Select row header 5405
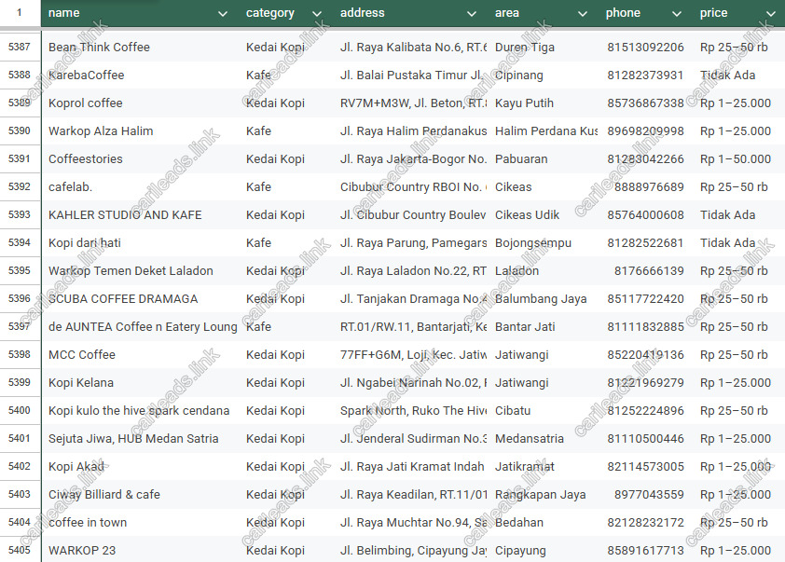This screenshot has width=785, height=562. click(20, 550)
